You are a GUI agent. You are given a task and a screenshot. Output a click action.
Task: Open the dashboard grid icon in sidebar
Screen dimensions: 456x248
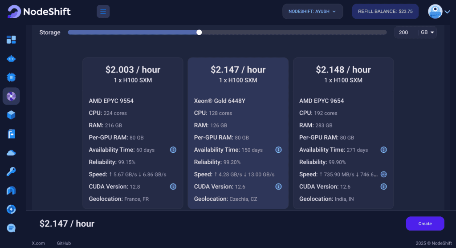click(x=11, y=40)
